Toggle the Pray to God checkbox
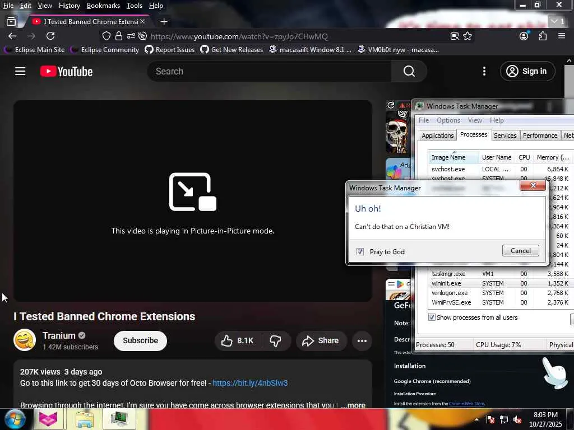Viewport: 574px width, 430px height. pyautogui.click(x=360, y=251)
